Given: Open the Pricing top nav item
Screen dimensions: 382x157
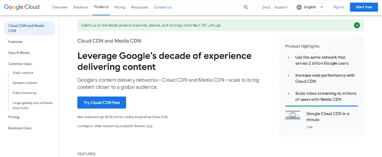Looking at the screenshot, I should 120,7.
